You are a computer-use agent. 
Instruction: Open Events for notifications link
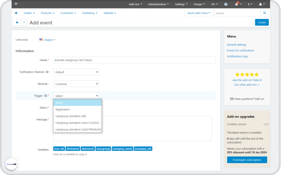tap(240, 50)
